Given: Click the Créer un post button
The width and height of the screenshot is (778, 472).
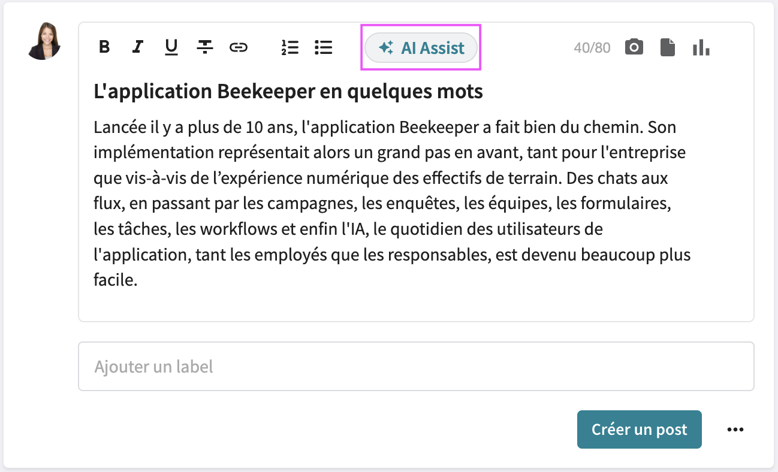Looking at the screenshot, I should click(639, 429).
